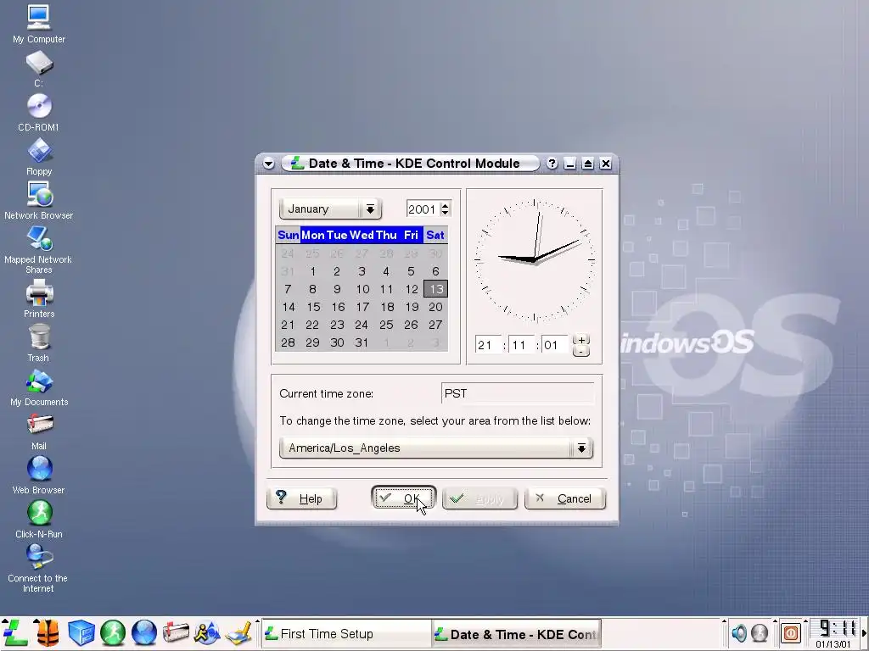Select day 31 in January row
869x651 pixels.
pos(362,342)
